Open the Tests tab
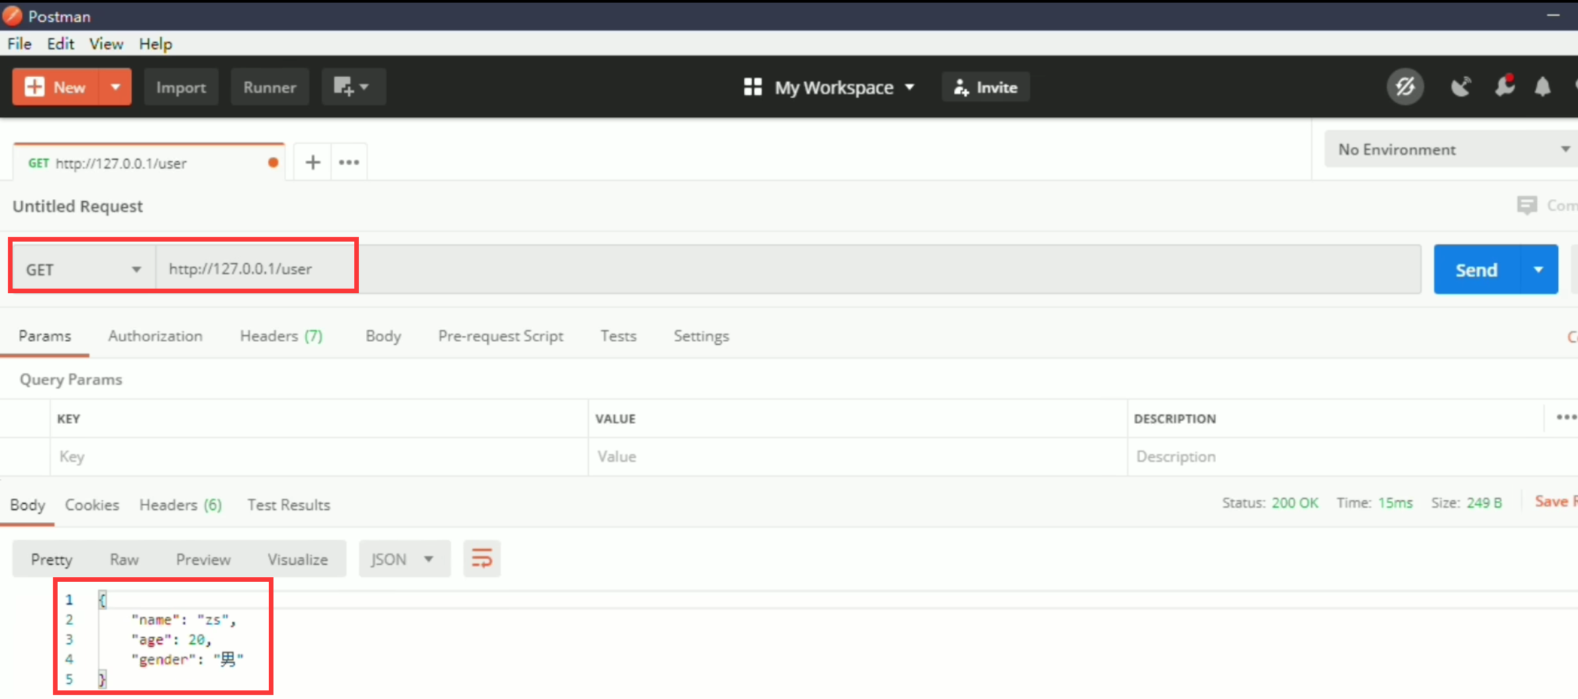Screen dimensions: 1578x699 [618, 336]
